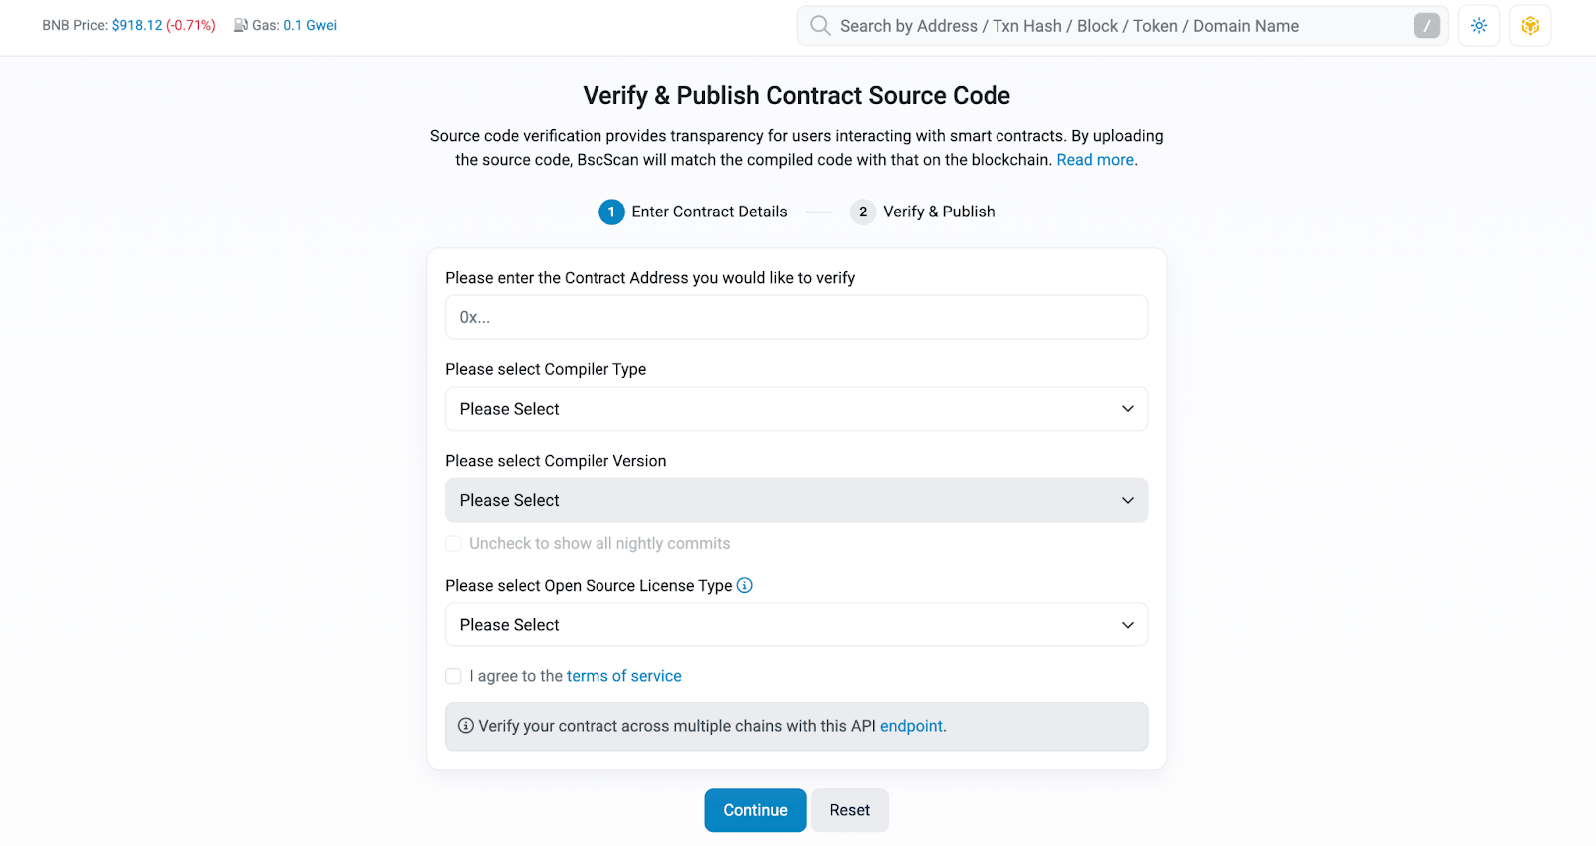Image resolution: width=1596 pixels, height=846 pixels.
Task: Click the contract address input field
Action: coord(796,317)
